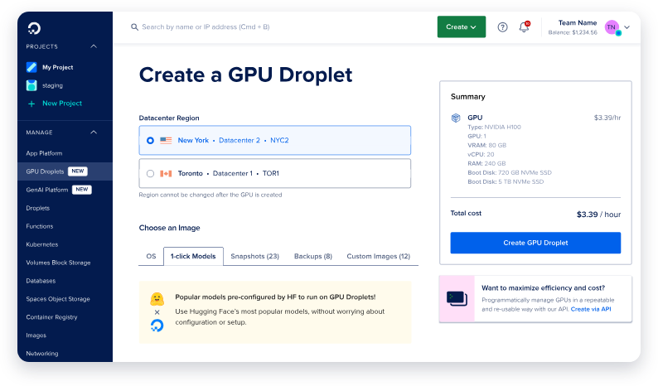This screenshot has height=386, width=658.
Task: Click the DigitalOcean logo icon
Action: click(x=34, y=28)
